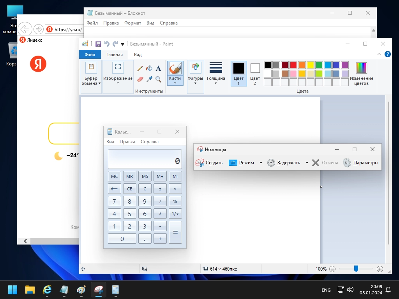399x299 pixels.
Task: Open the Задержать delay dropdown arrow
Action: pyautogui.click(x=307, y=163)
